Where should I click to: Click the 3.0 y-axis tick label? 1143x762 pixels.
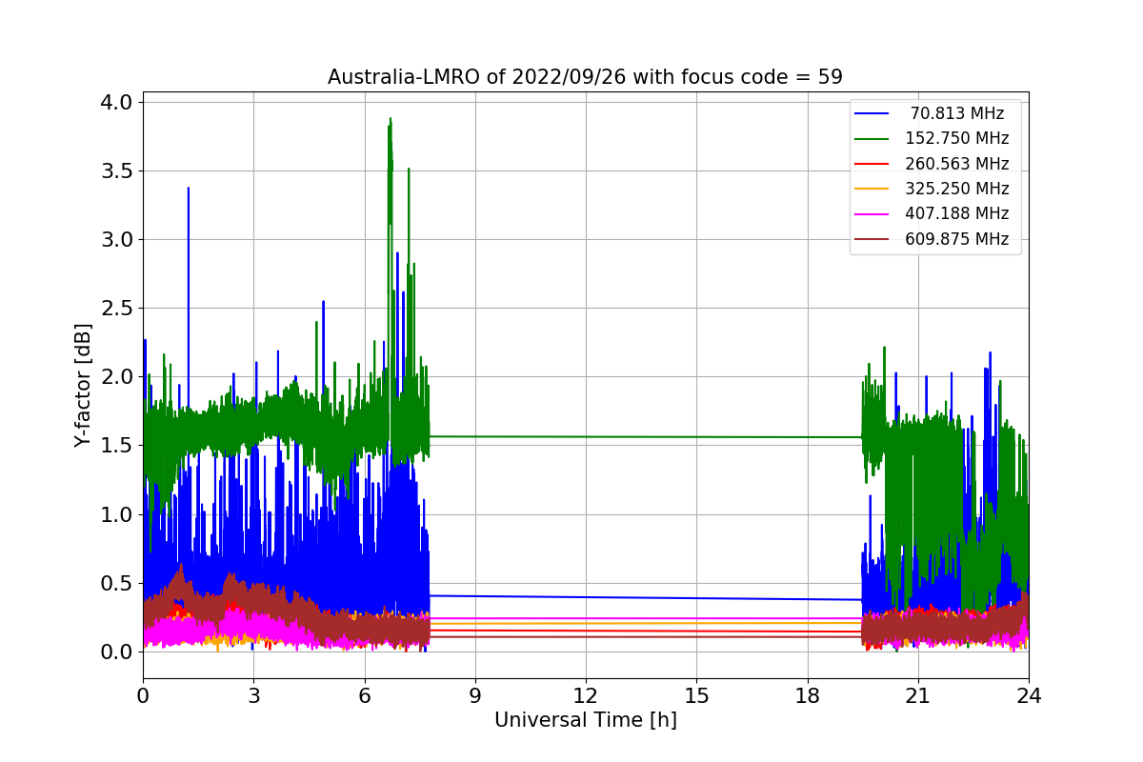117,239
